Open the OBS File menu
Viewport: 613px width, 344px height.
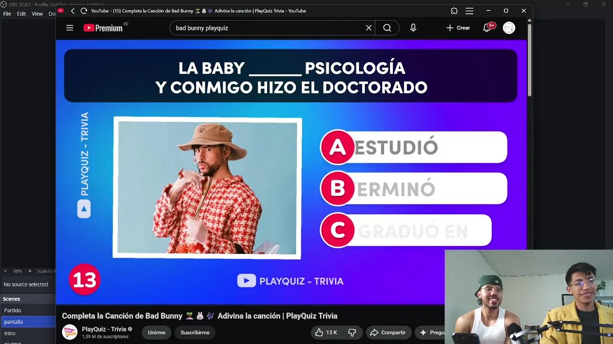pos(7,14)
